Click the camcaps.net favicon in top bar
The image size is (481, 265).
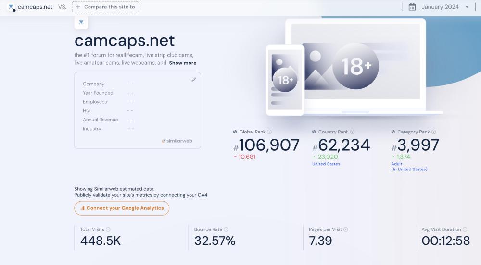point(12,7)
